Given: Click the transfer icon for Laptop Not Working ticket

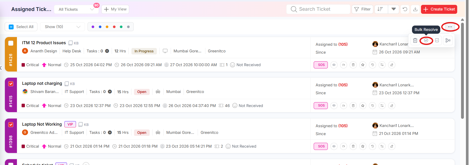Looking at the screenshot, I should tap(382, 146).
